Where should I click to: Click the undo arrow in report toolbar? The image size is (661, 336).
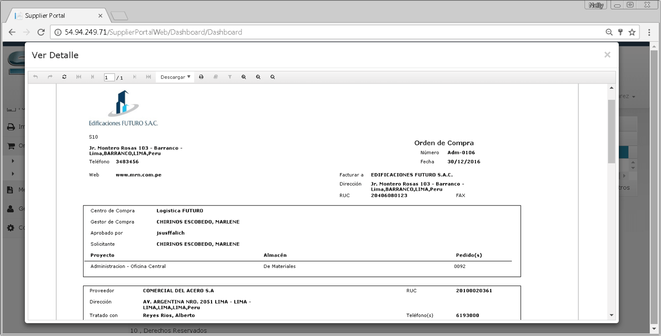pyautogui.click(x=36, y=77)
